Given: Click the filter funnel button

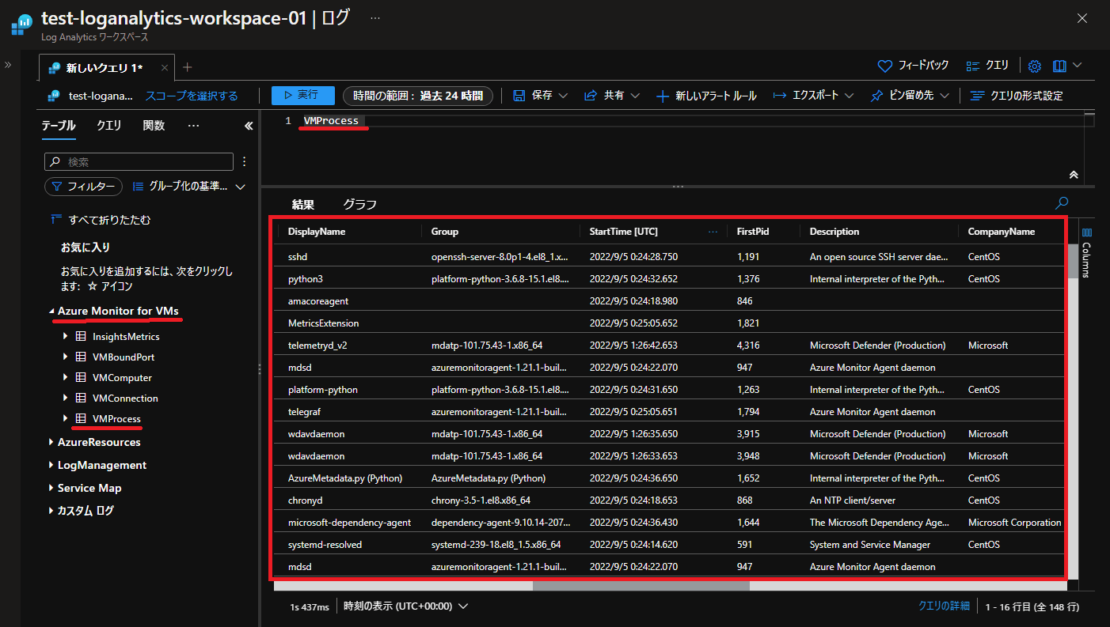Looking at the screenshot, I should click(84, 187).
